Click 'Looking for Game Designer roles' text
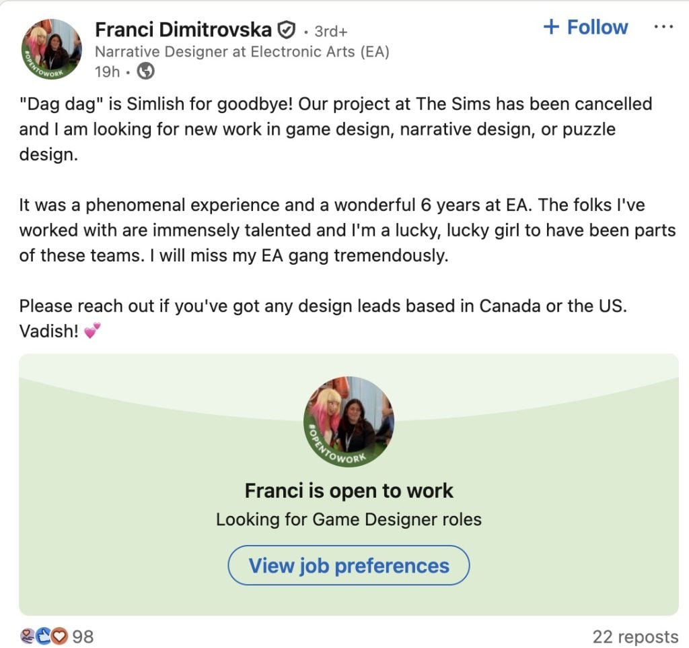 point(349,519)
